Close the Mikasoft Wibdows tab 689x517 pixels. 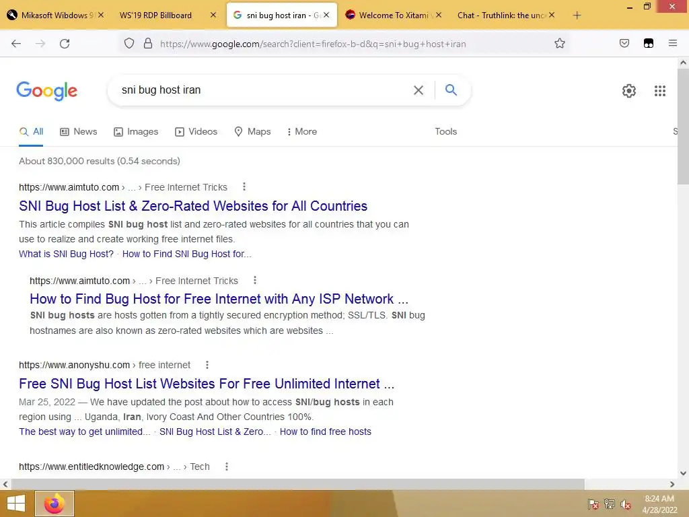click(x=101, y=15)
